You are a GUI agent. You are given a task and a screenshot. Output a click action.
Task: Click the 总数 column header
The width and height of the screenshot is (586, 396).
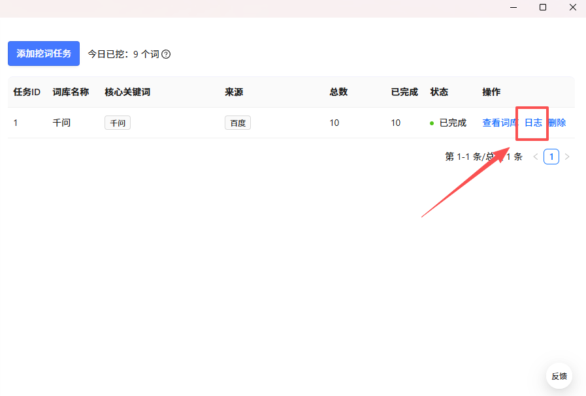tap(338, 92)
